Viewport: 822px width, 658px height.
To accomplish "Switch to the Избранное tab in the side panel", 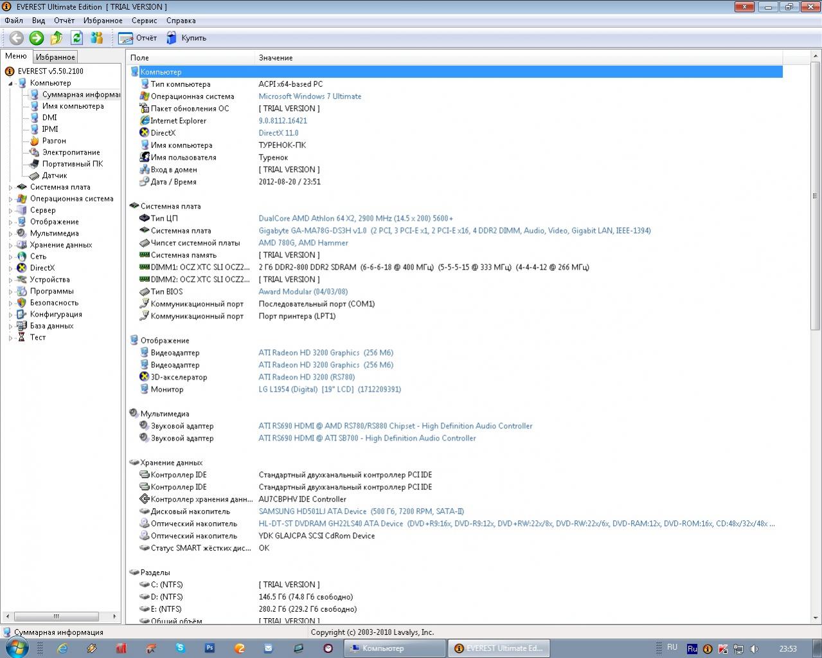I will (x=55, y=57).
